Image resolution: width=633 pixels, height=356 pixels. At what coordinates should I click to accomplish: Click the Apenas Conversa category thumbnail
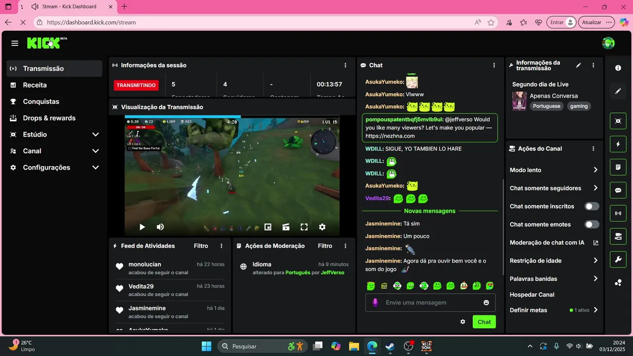(519, 101)
